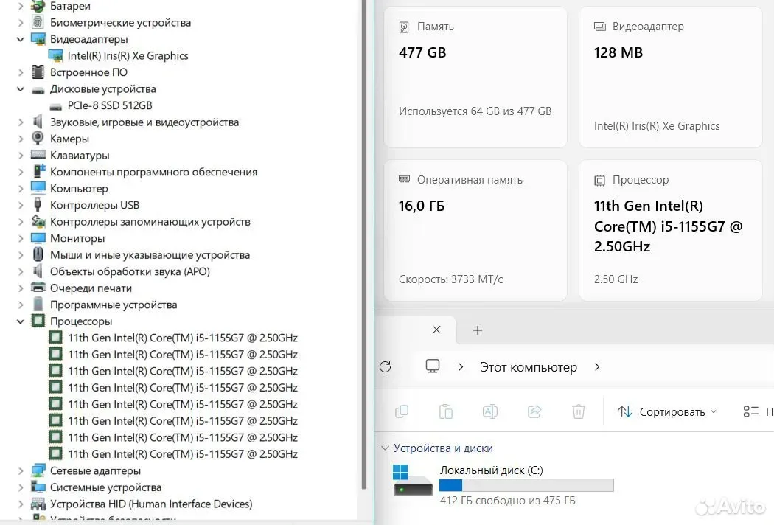Click the Share toolbar icon

point(534,411)
